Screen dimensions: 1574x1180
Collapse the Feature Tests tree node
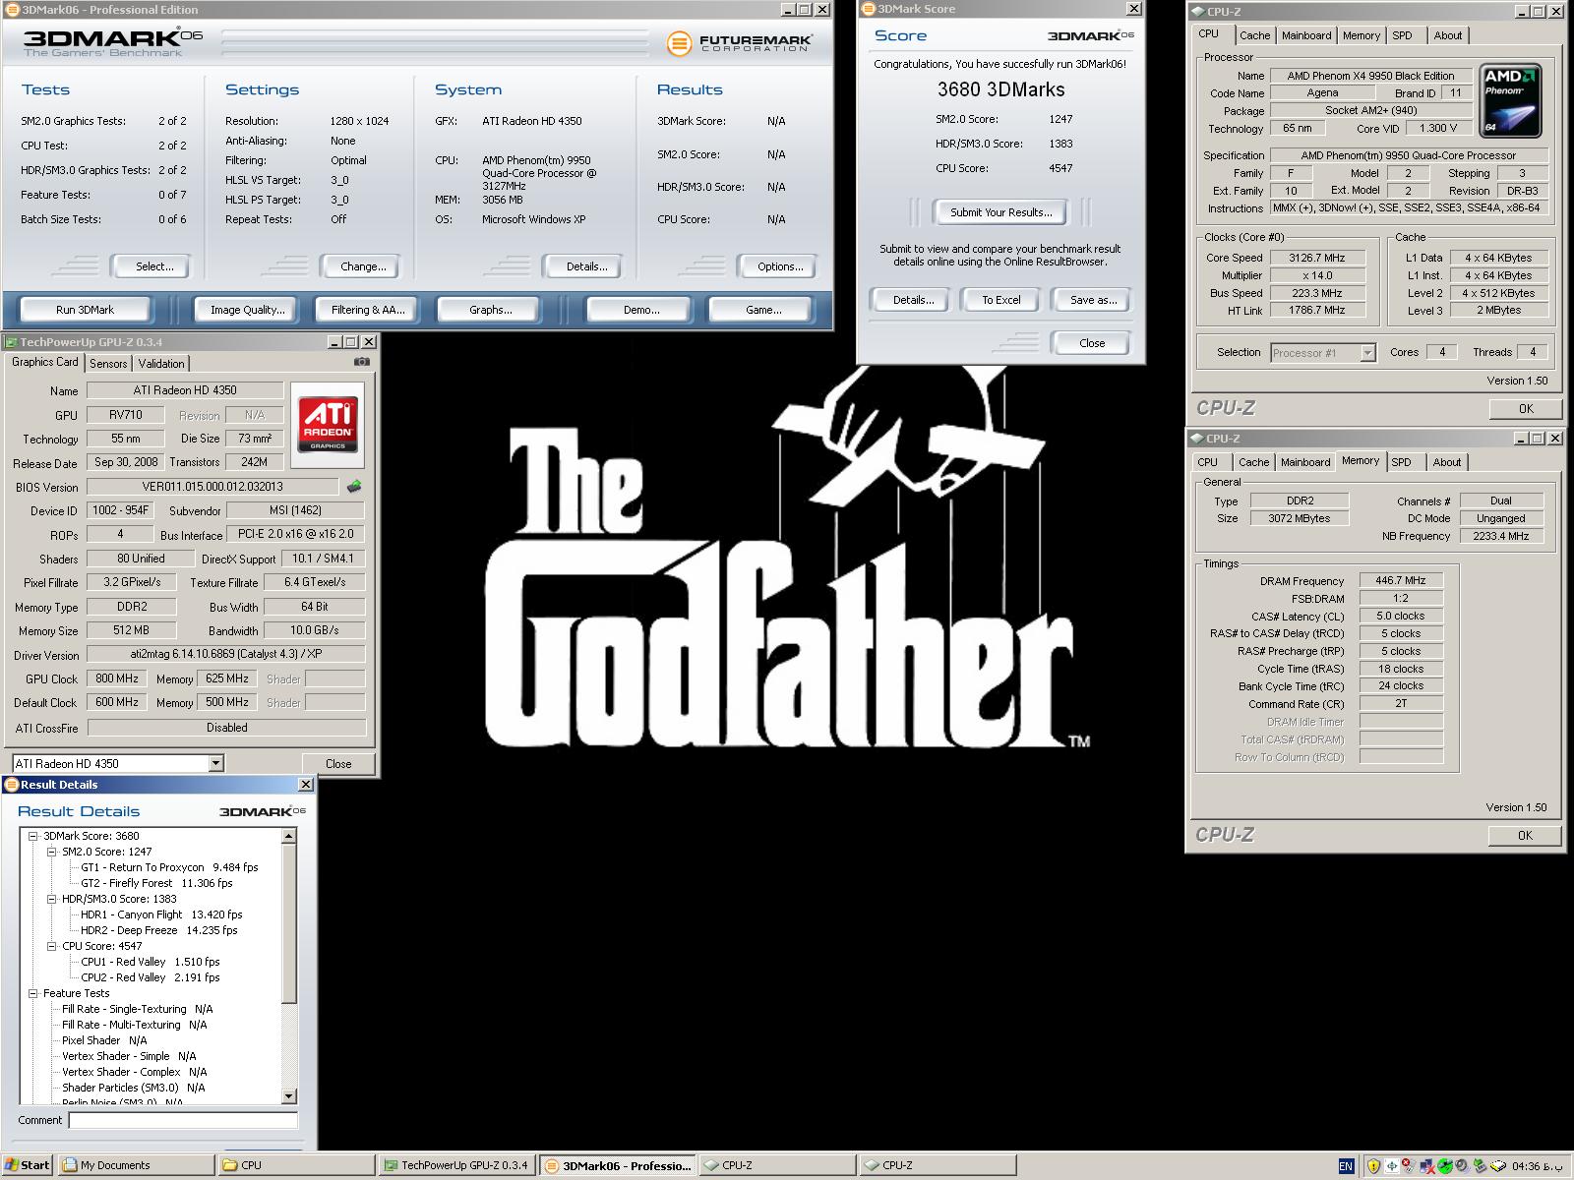pos(33,993)
